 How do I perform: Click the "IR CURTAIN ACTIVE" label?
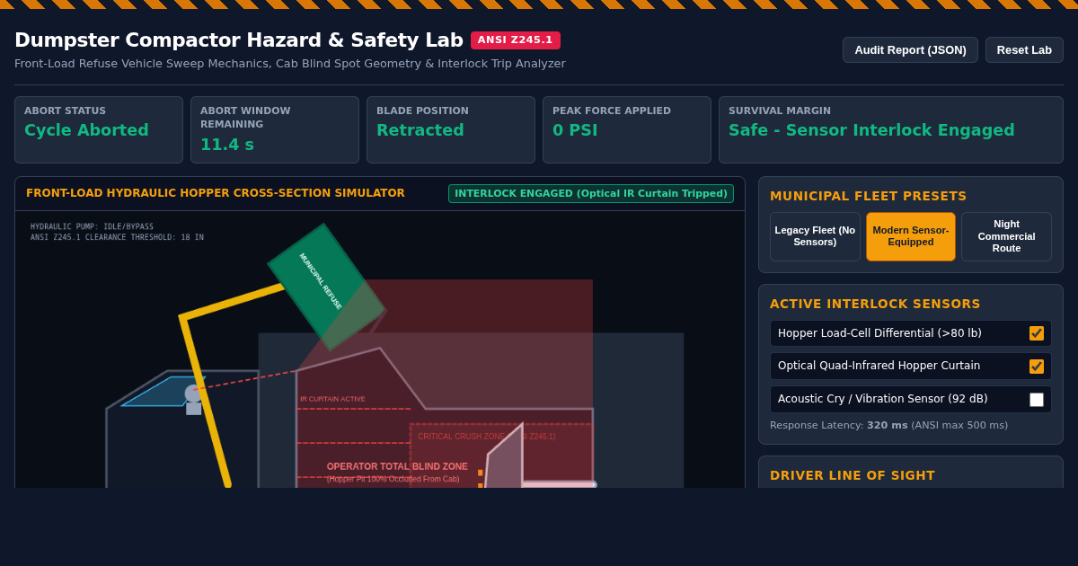coord(332,399)
